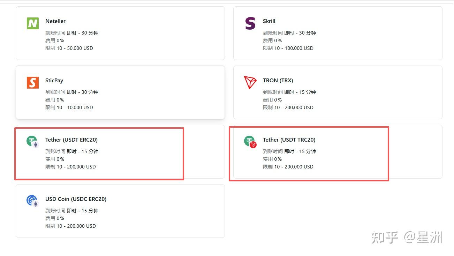Viewport: 454px width, 256px height.
Task: Choose Tether (USDT TRC20) title
Action: tap(289, 140)
